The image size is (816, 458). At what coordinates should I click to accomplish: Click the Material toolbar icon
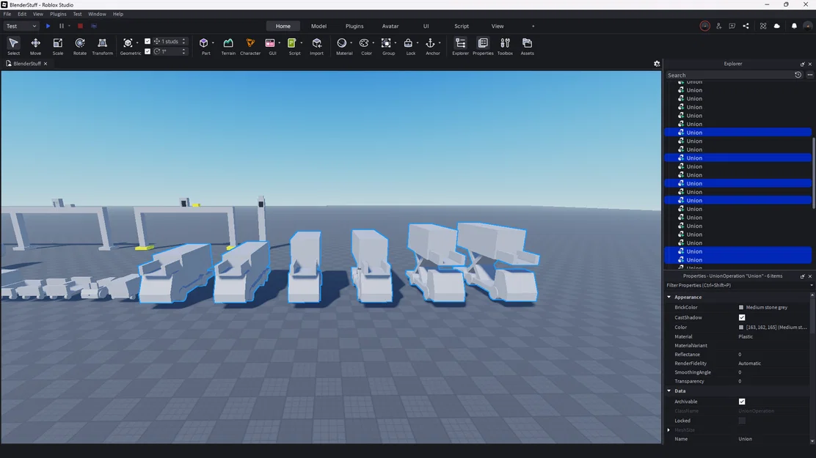pos(341,43)
